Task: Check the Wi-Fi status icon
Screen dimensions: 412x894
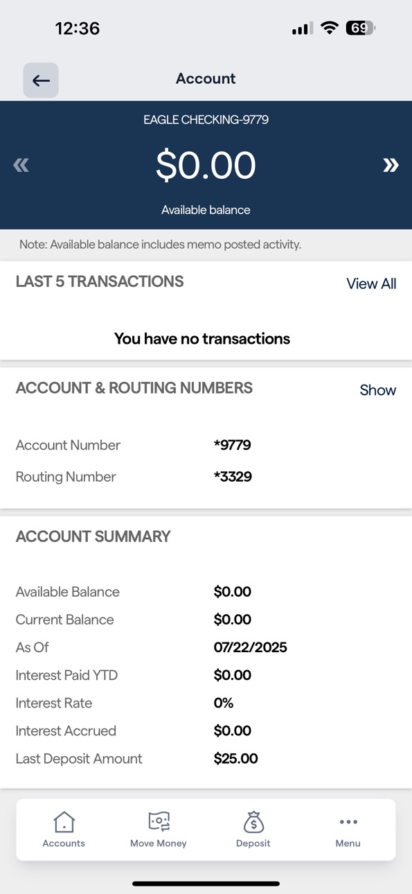Action: [330, 28]
